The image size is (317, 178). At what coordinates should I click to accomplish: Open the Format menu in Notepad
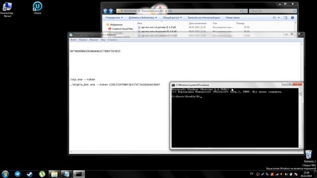click(94, 40)
